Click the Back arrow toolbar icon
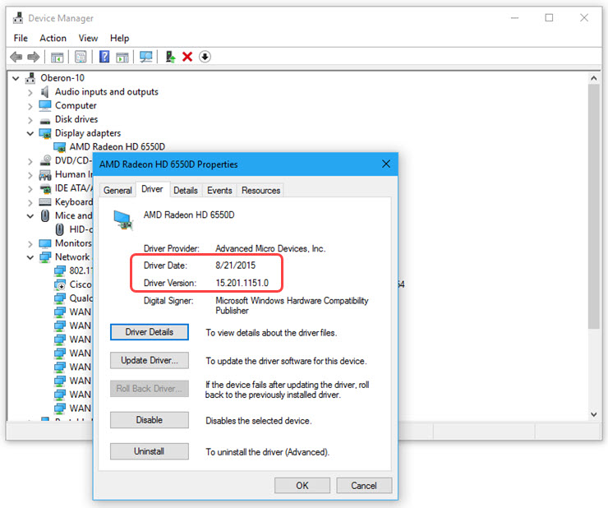 tap(16, 57)
